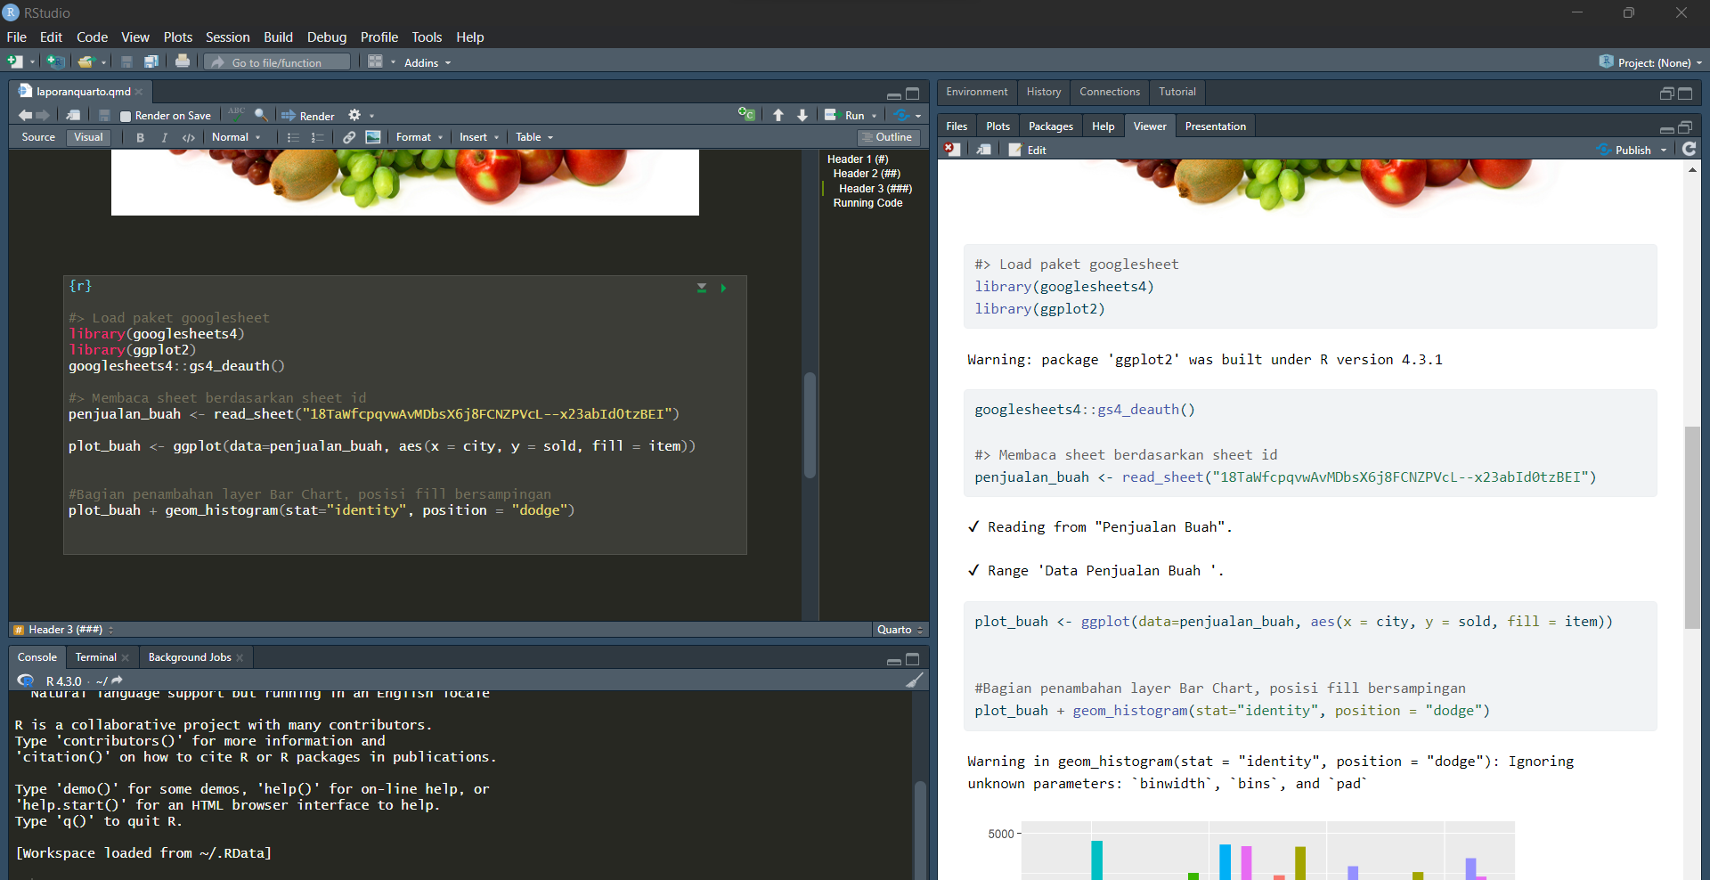Open the Session menu
1710x880 pixels.
point(227,37)
